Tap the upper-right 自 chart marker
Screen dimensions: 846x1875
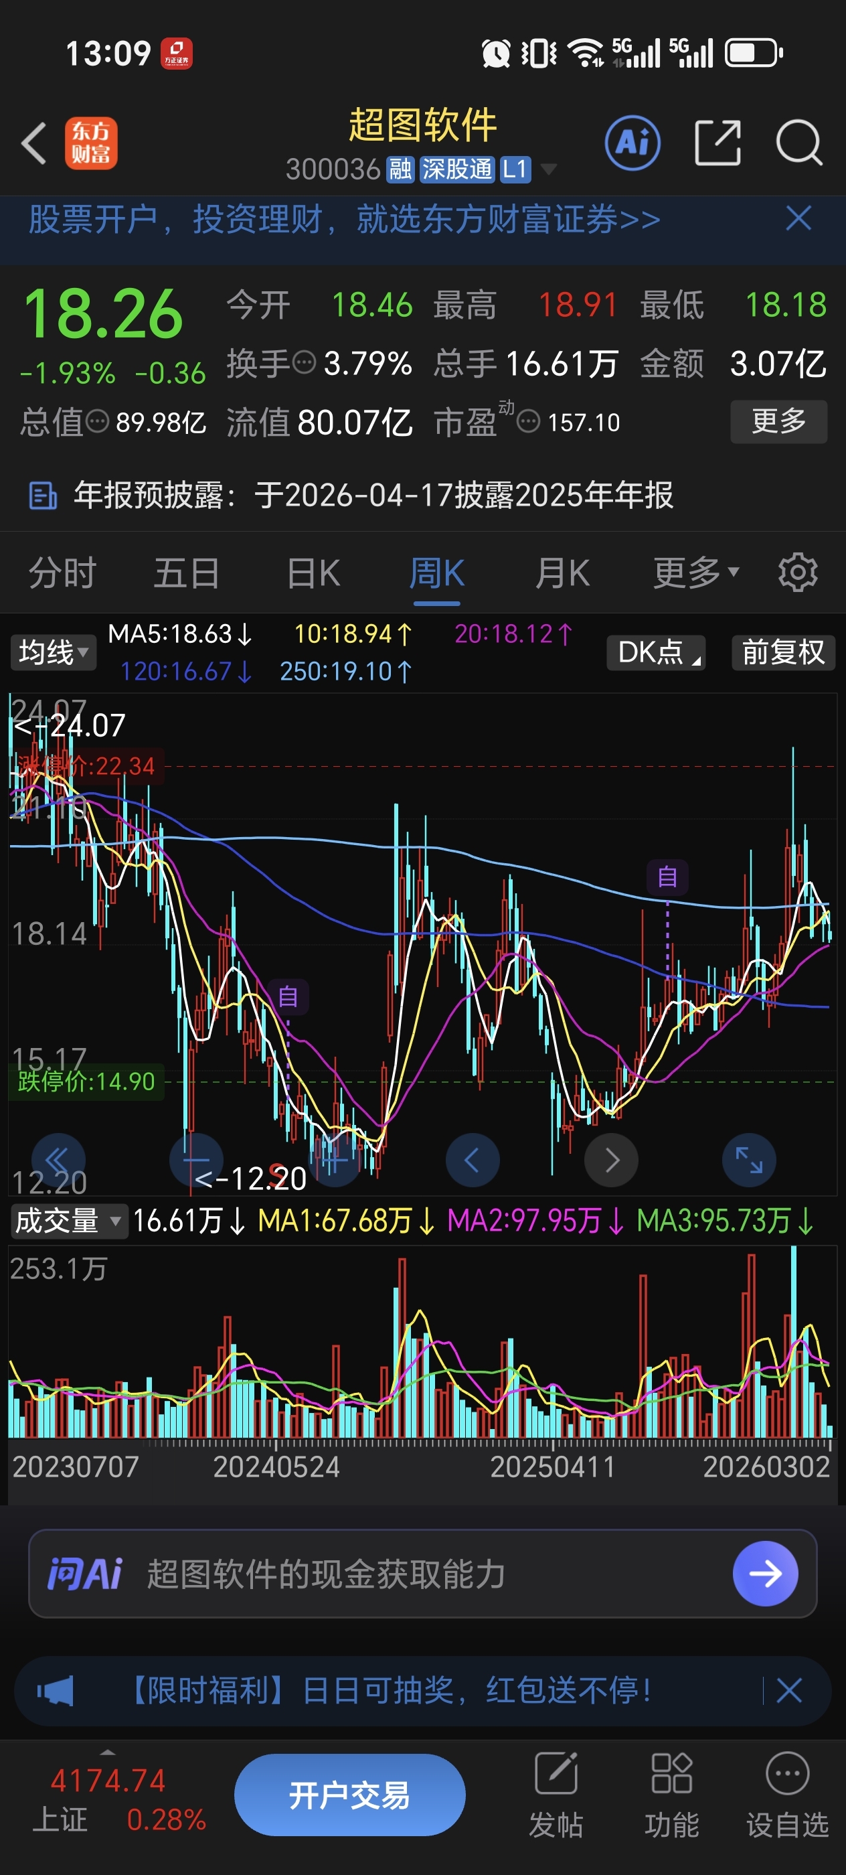pyautogui.click(x=667, y=877)
